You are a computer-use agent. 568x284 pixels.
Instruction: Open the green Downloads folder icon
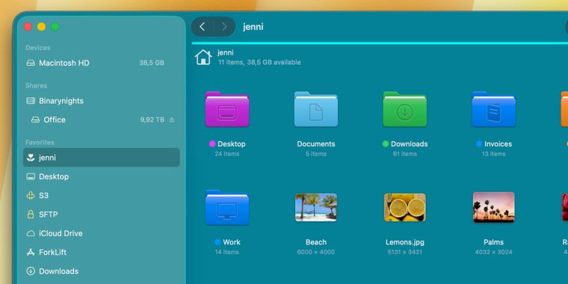pos(405,109)
